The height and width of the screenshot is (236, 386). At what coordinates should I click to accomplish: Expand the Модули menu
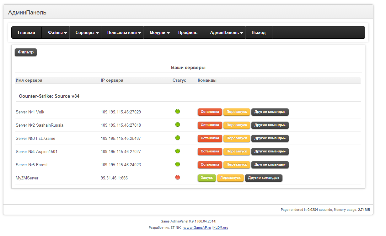[159, 33]
